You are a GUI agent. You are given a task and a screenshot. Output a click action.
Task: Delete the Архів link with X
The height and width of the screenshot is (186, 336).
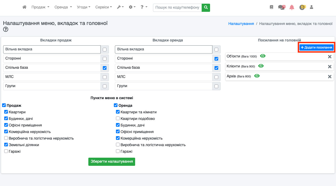329,76
